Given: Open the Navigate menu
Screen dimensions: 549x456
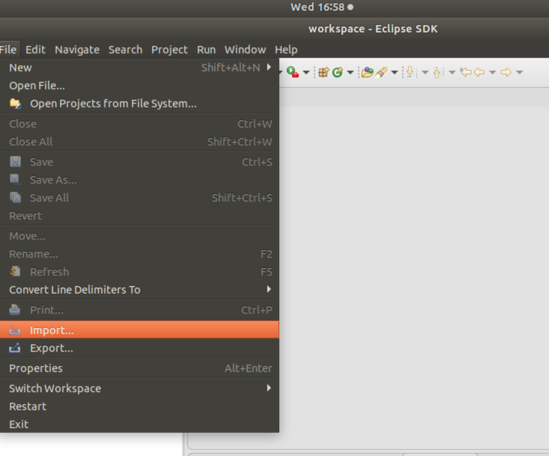Looking at the screenshot, I should click(x=77, y=50).
